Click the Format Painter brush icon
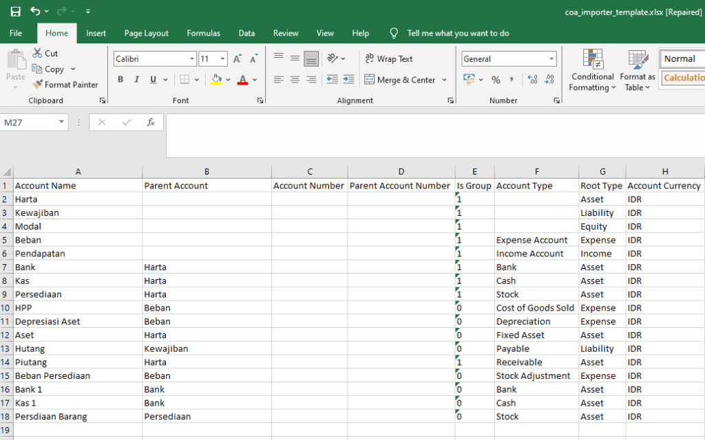This screenshot has width=705, height=440. [x=38, y=85]
